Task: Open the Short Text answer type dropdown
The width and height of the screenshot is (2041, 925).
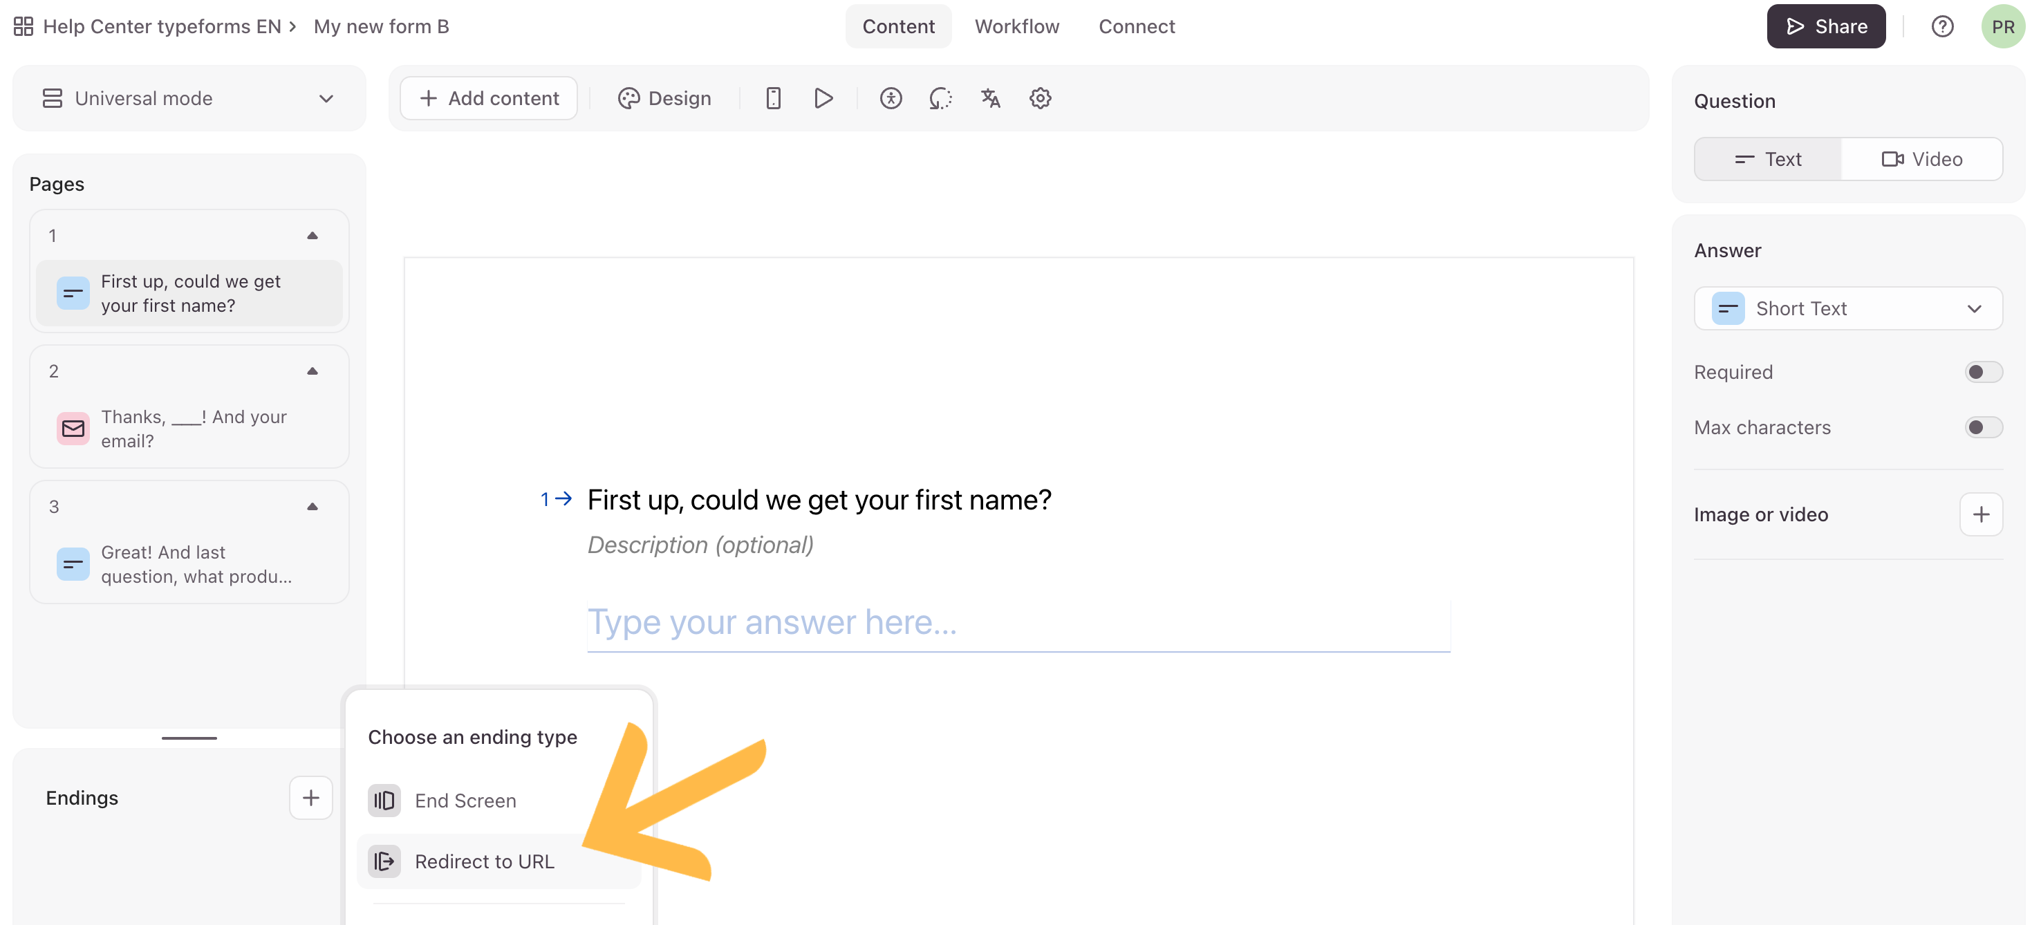Action: pos(1847,308)
